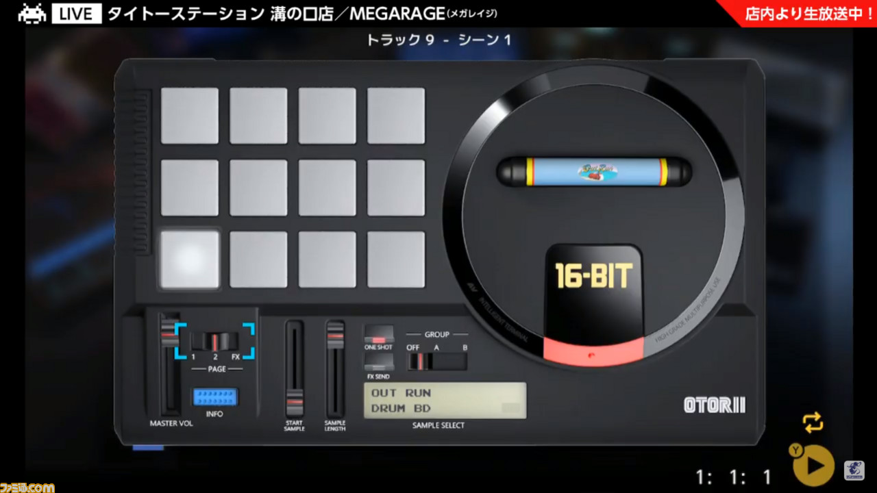Image resolution: width=877 pixels, height=493 pixels.
Task: Toggle the yellow loop repeat icon
Action: 813,422
